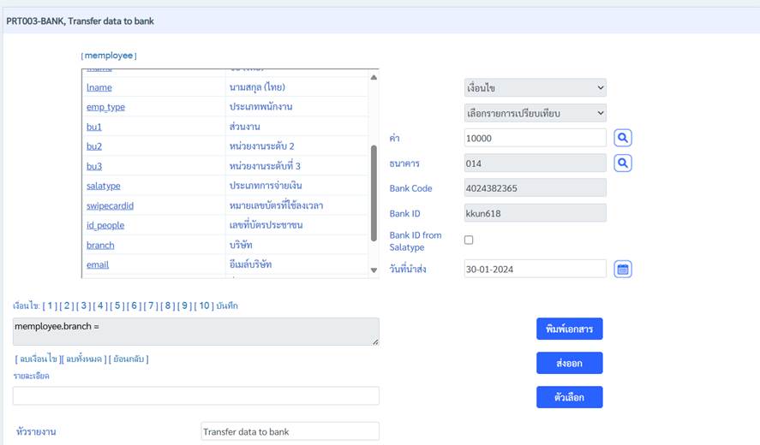
Task: Select the emp_type field link
Action: pyautogui.click(x=105, y=107)
